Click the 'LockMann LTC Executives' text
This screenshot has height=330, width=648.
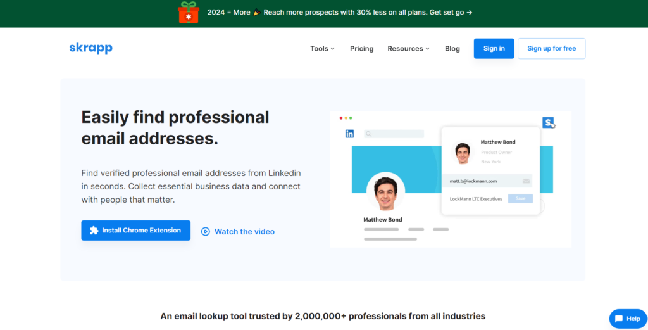point(476,199)
